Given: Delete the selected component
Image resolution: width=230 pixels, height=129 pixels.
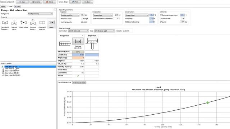Looking at the screenshot, I should click(x=50, y=2).
